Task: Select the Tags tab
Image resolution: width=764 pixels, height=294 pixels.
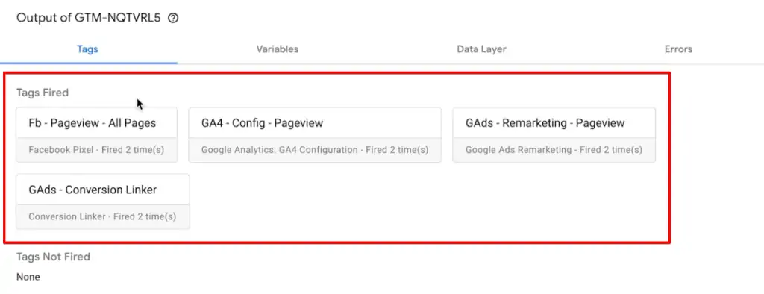Action: [x=88, y=49]
